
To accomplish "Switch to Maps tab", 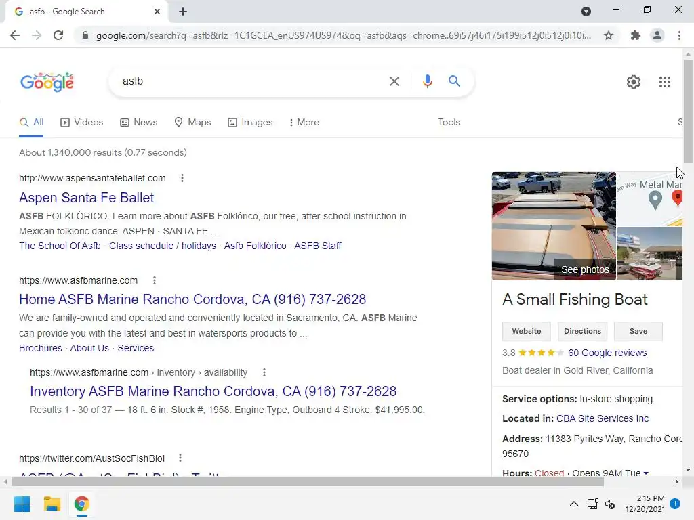I will coord(193,123).
